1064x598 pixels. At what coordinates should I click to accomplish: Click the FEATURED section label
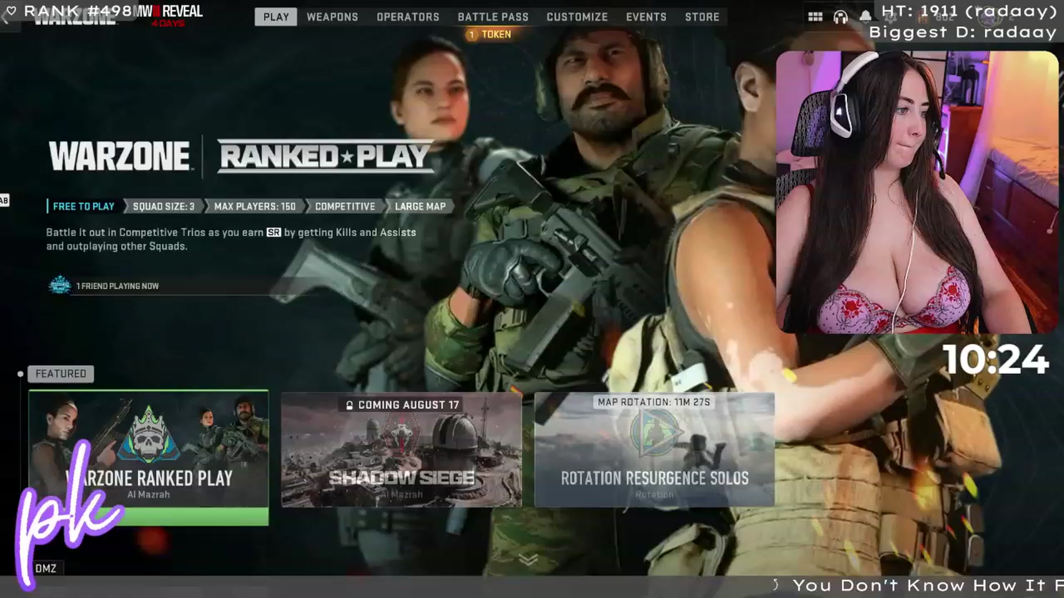coord(61,374)
